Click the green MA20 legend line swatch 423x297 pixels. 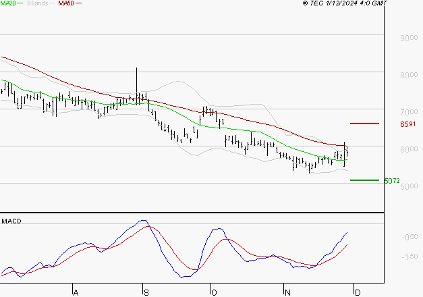[x=22, y=4]
